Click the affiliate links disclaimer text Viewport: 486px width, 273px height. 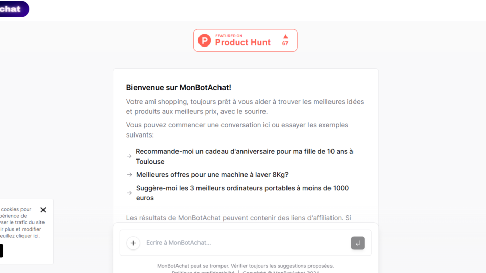tap(238, 218)
